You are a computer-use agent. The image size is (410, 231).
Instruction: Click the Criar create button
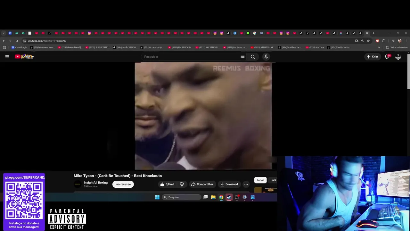[373, 57]
